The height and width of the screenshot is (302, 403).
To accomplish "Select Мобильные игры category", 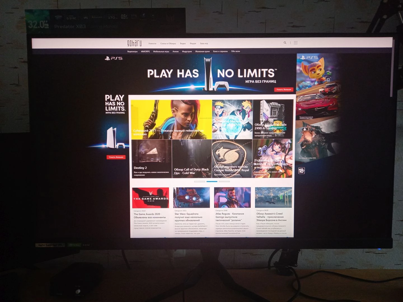I will pos(161,51).
